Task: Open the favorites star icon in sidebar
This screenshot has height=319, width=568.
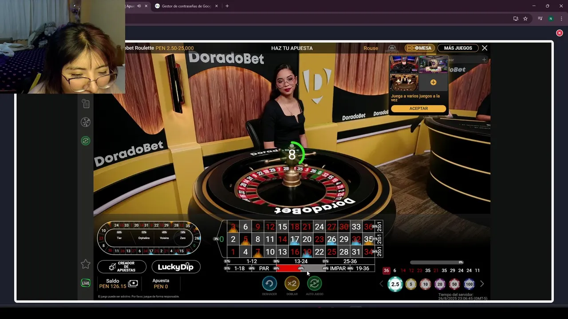Action: click(86, 264)
